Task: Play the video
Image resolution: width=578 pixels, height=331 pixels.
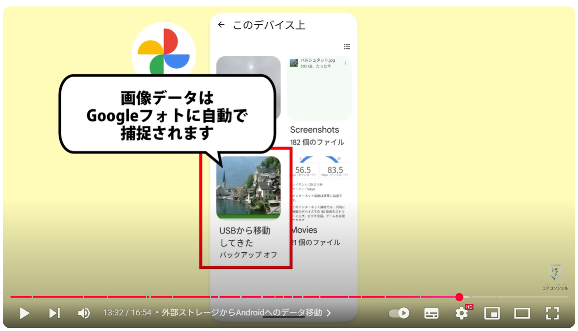Action: coord(25,313)
